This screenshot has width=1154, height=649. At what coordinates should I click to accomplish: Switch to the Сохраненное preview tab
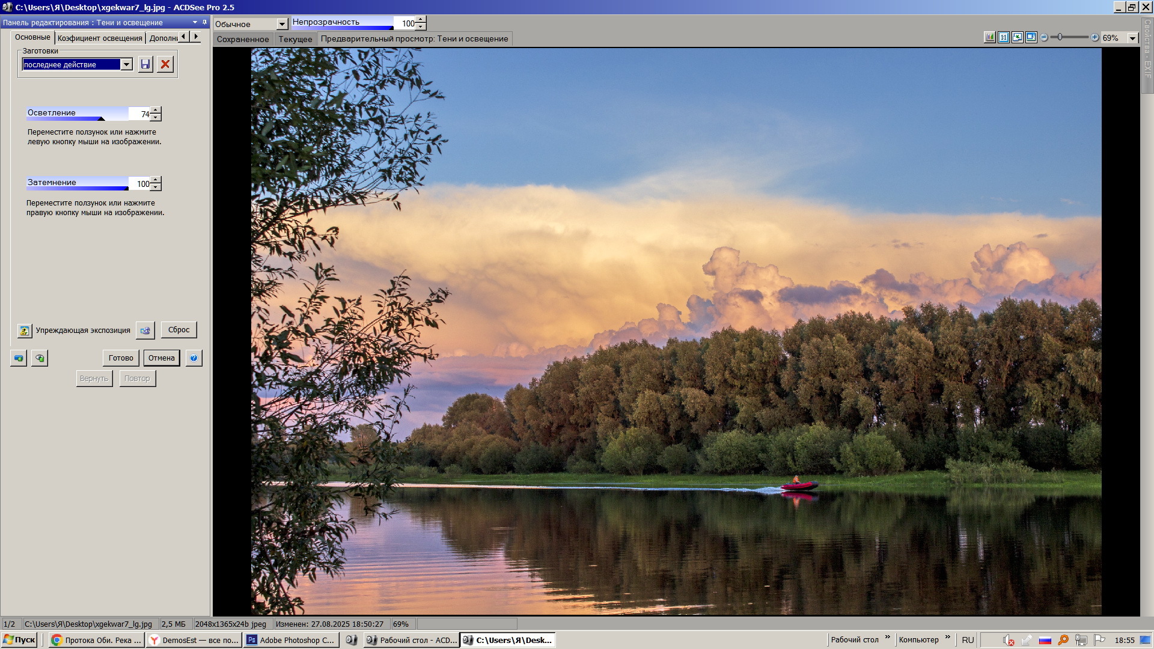243,39
